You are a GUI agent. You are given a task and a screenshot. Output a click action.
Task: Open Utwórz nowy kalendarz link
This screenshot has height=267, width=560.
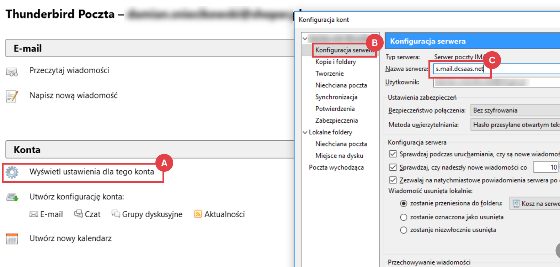coord(70,238)
